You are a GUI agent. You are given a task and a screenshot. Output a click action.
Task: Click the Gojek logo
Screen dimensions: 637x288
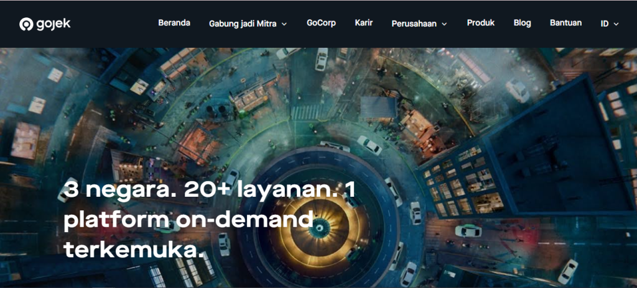(45, 24)
